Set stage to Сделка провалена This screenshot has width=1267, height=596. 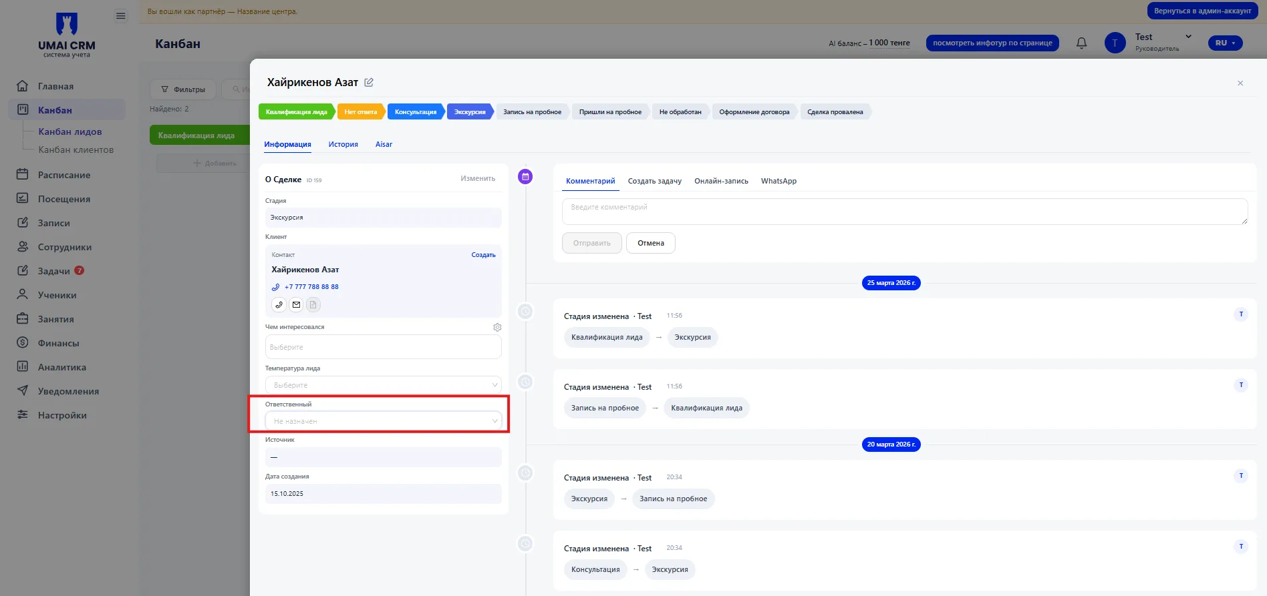click(x=835, y=111)
